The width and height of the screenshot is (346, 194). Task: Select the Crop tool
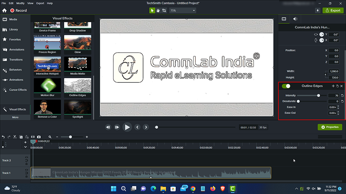click(164, 10)
